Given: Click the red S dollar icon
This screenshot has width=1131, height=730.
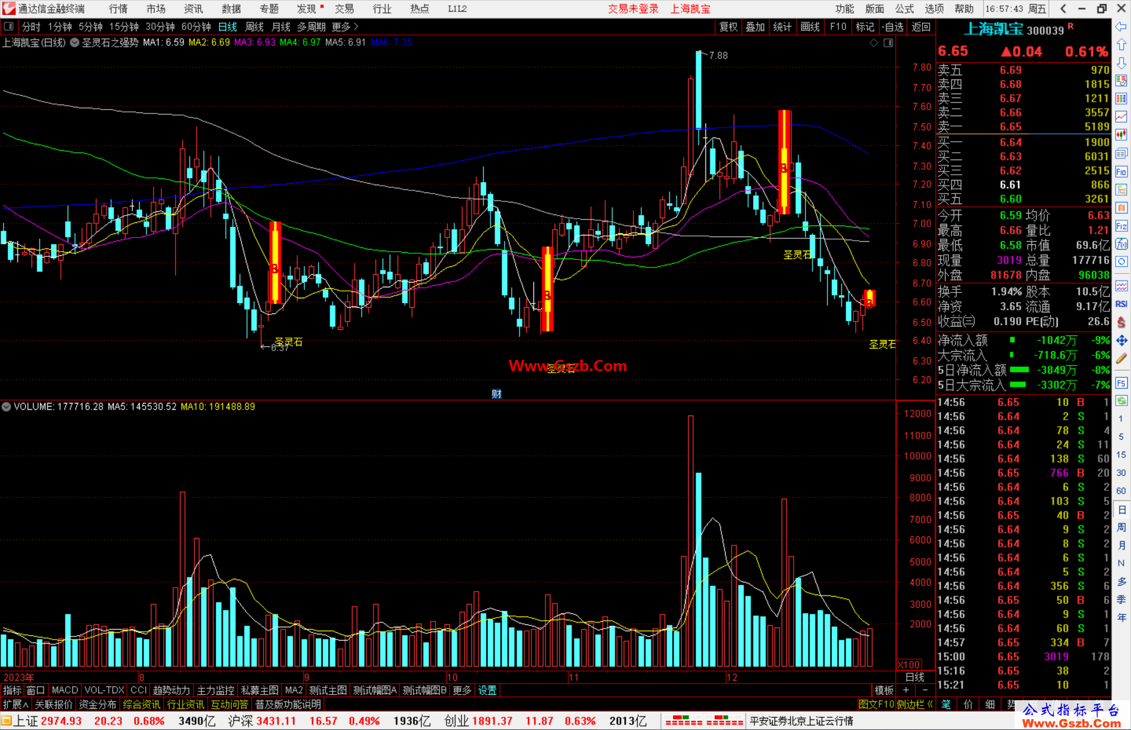Looking at the screenshot, I should pos(1121,322).
